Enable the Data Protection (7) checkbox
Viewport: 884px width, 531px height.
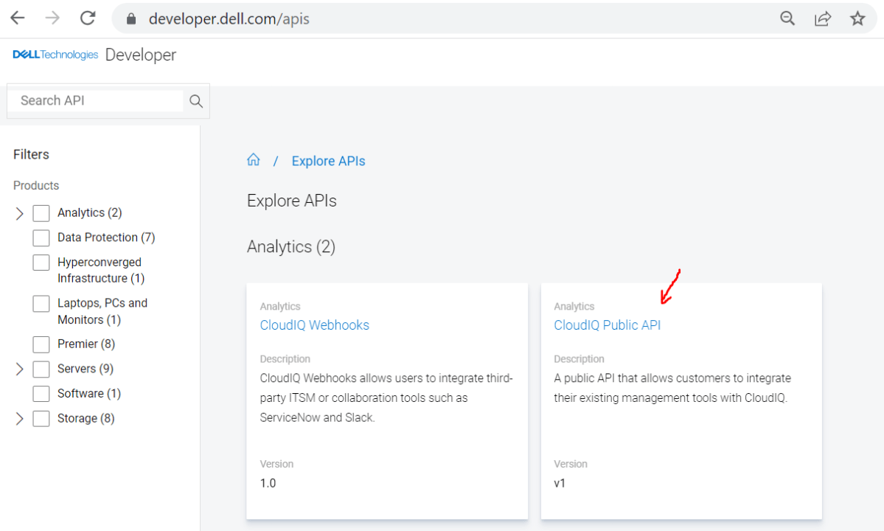tap(41, 237)
